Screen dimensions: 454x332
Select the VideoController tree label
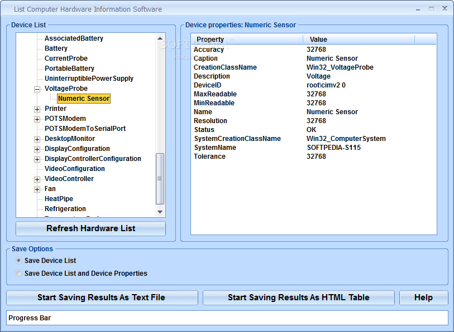(69, 179)
